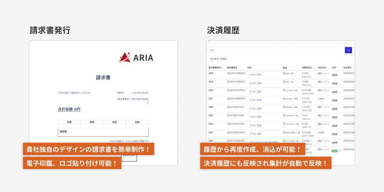Click the credit card icon in row 258

pos(319,90)
